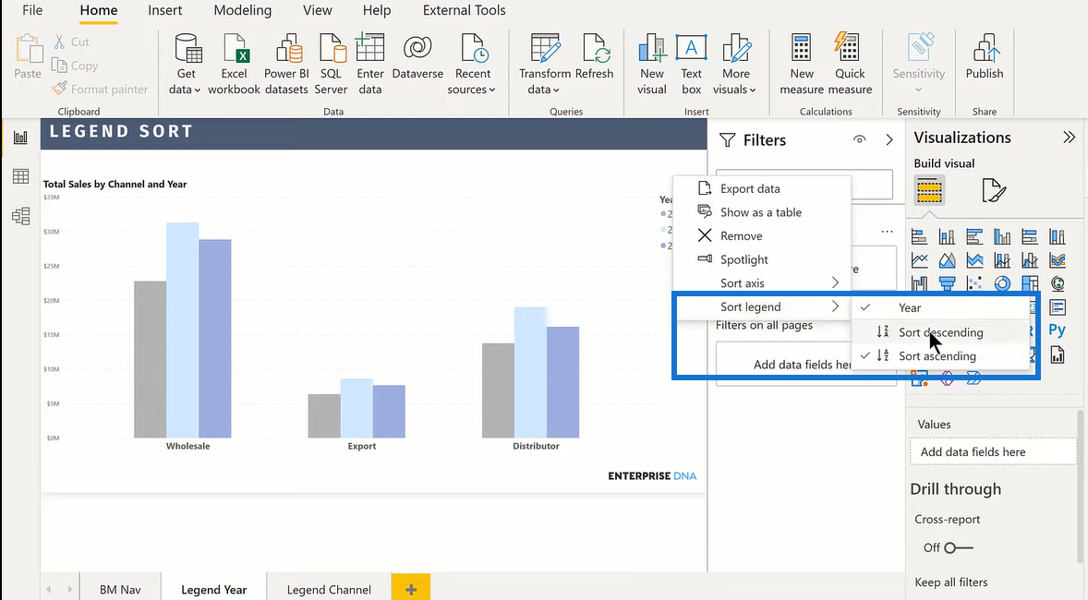The height and width of the screenshot is (600, 1088).
Task: Create a New measure
Action: (802, 65)
